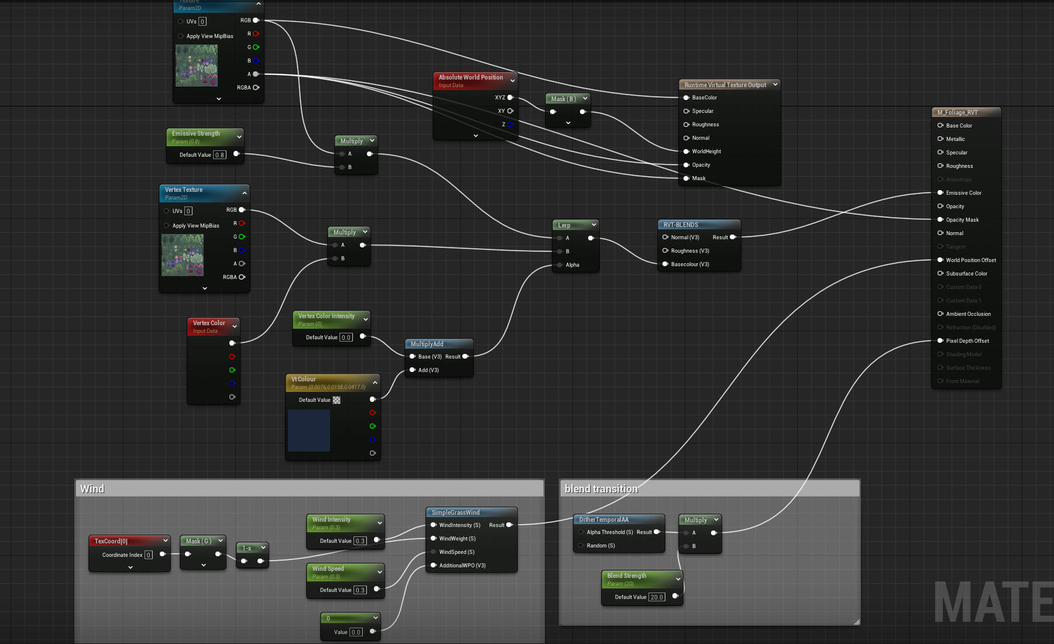Click the SimpleGrassWind Result output pin
Image resolution: width=1054 pixels, height=644 pixels.
509,525
